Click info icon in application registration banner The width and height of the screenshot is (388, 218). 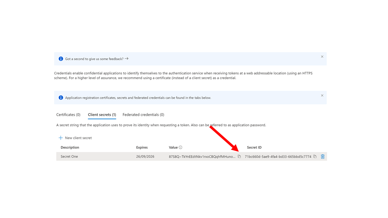(x=61, y=98)
